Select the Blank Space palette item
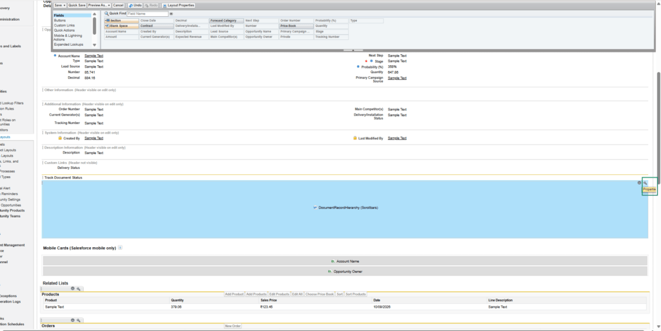661x331 pixels. point(121,26)
